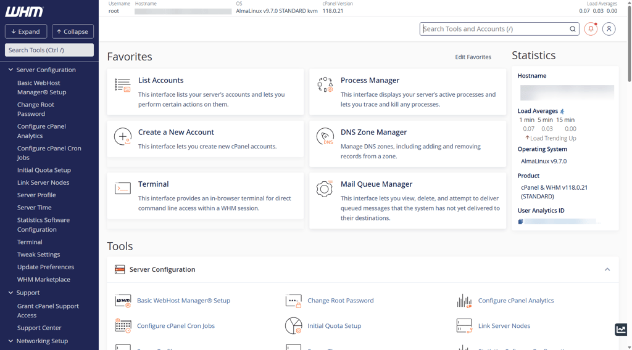
Task: Open the DNS Zone Manager title
Action: pos(373,132)
